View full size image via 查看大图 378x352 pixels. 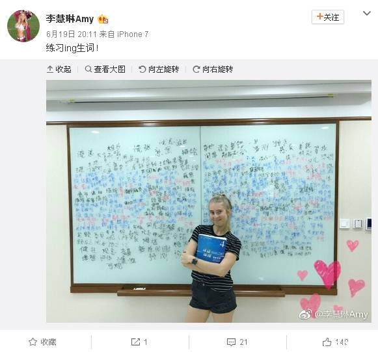click(x=105, y=69)
